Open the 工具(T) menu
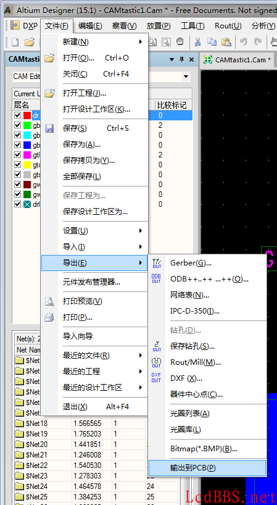This screenshot has width=277, height=505. tap(192, 26)
